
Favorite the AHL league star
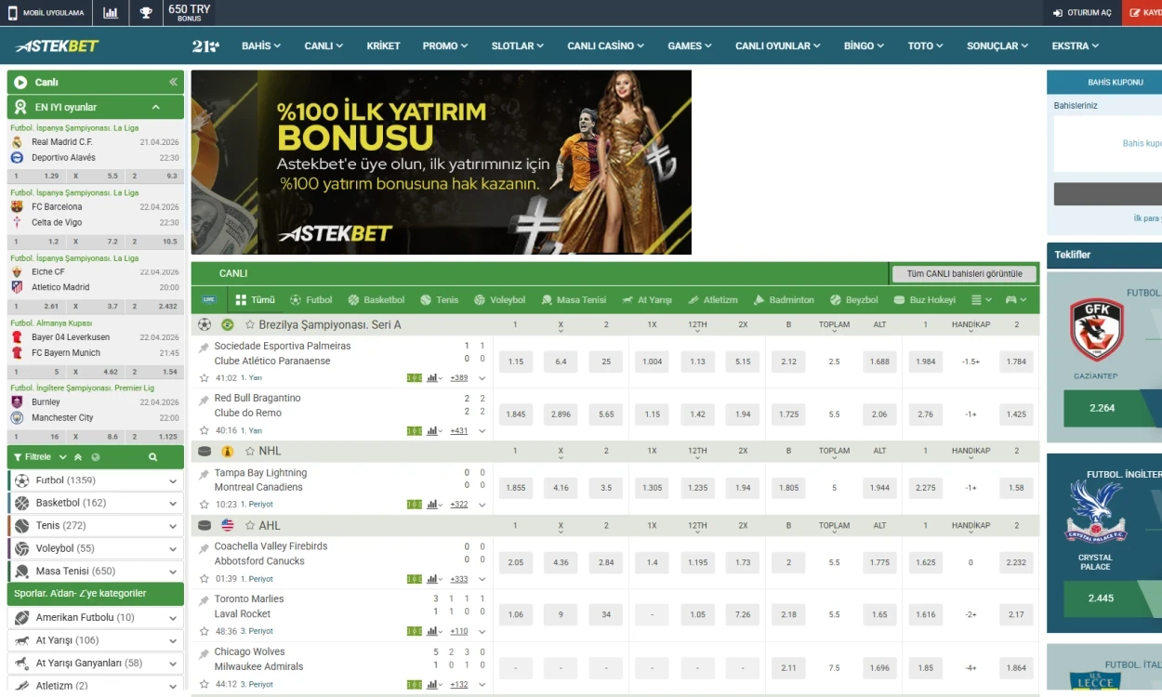(x=250, y=526)
